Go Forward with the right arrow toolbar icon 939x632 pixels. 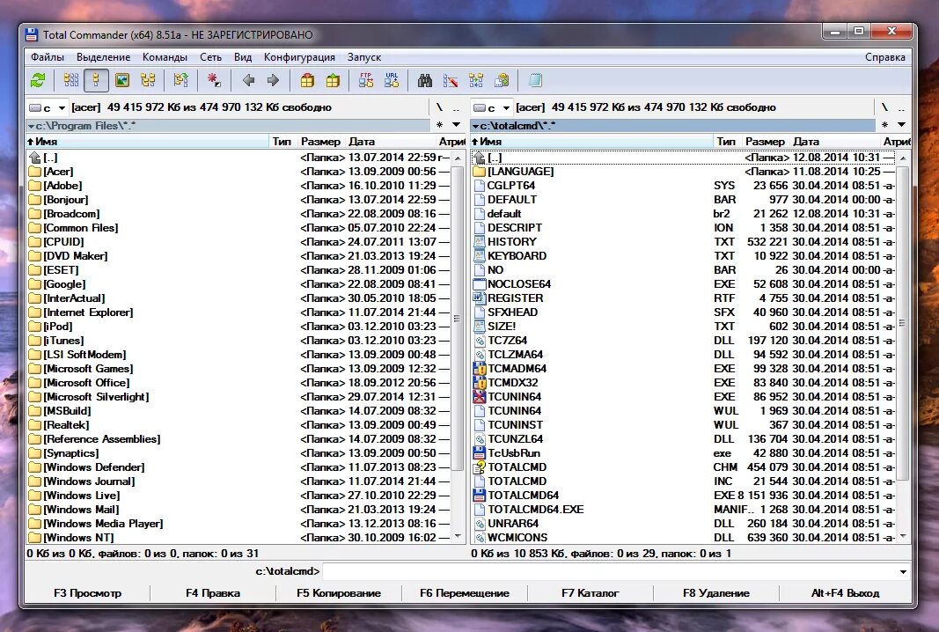274,80
